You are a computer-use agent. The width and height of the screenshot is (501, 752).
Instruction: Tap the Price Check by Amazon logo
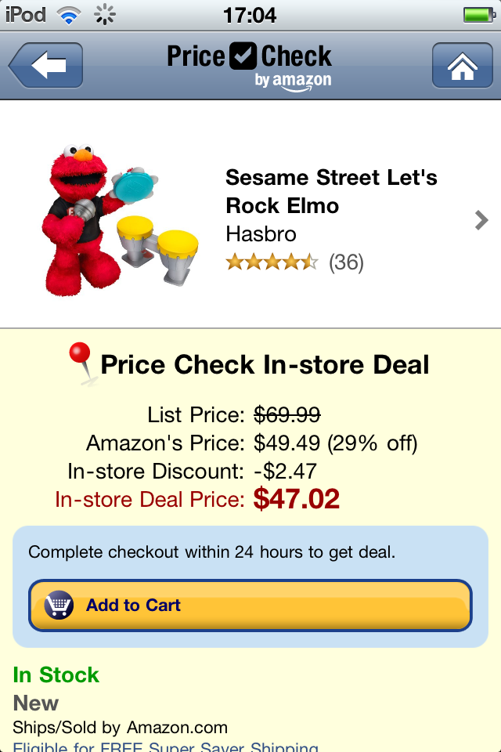pyautogui.click(x=250, y=66)
